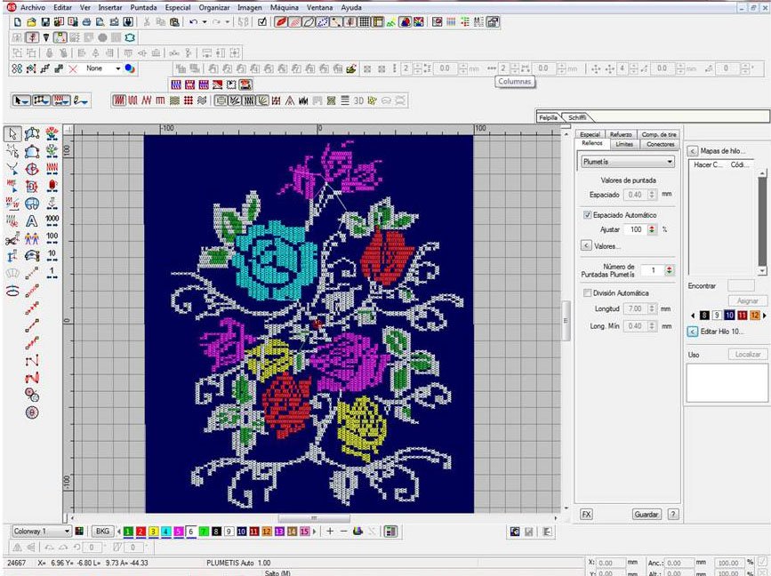Click the satin stitch type icon
The image size is (771, 576).
pyautogui.click(x=119, y=100)
